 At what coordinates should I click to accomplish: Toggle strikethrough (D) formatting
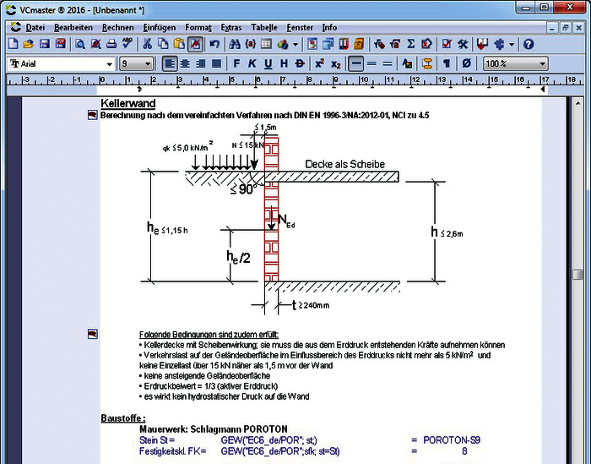pyautogui.click(x=300, y=63)
